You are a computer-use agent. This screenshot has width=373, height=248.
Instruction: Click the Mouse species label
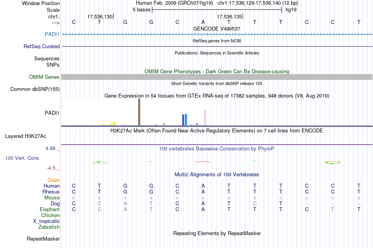52,198
